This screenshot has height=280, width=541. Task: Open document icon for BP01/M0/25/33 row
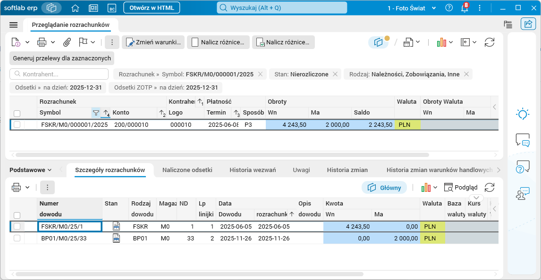pos(116,238)
